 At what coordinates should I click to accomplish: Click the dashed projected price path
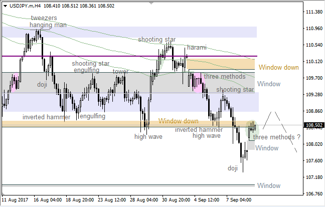tap(283, 128)
